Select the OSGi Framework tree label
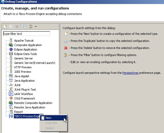The width and height of the screenshot is (164, 133). 25,98
